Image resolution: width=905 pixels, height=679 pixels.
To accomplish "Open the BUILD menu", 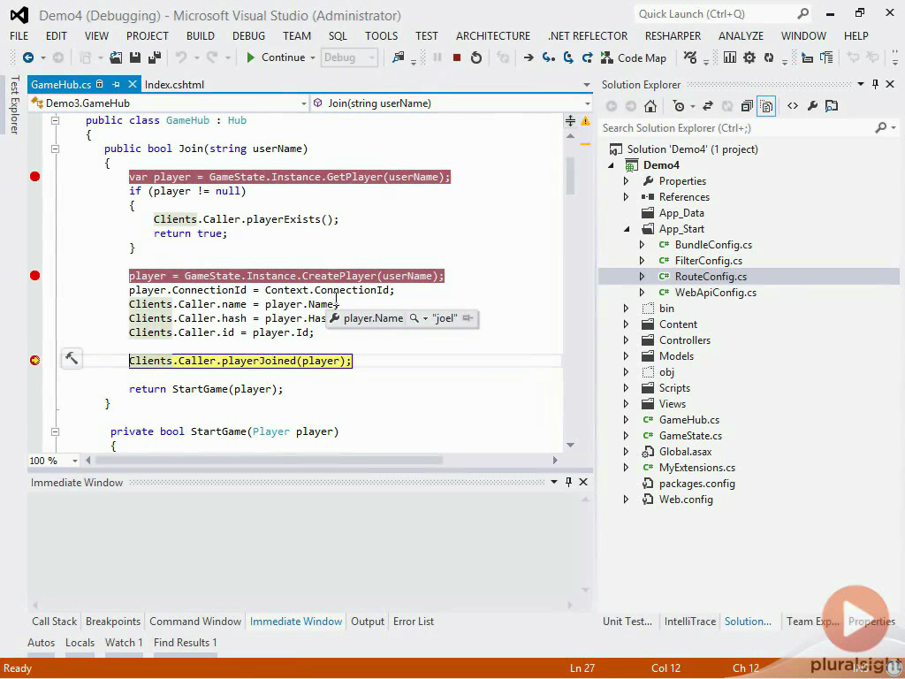I will click(x=201, y=35).
